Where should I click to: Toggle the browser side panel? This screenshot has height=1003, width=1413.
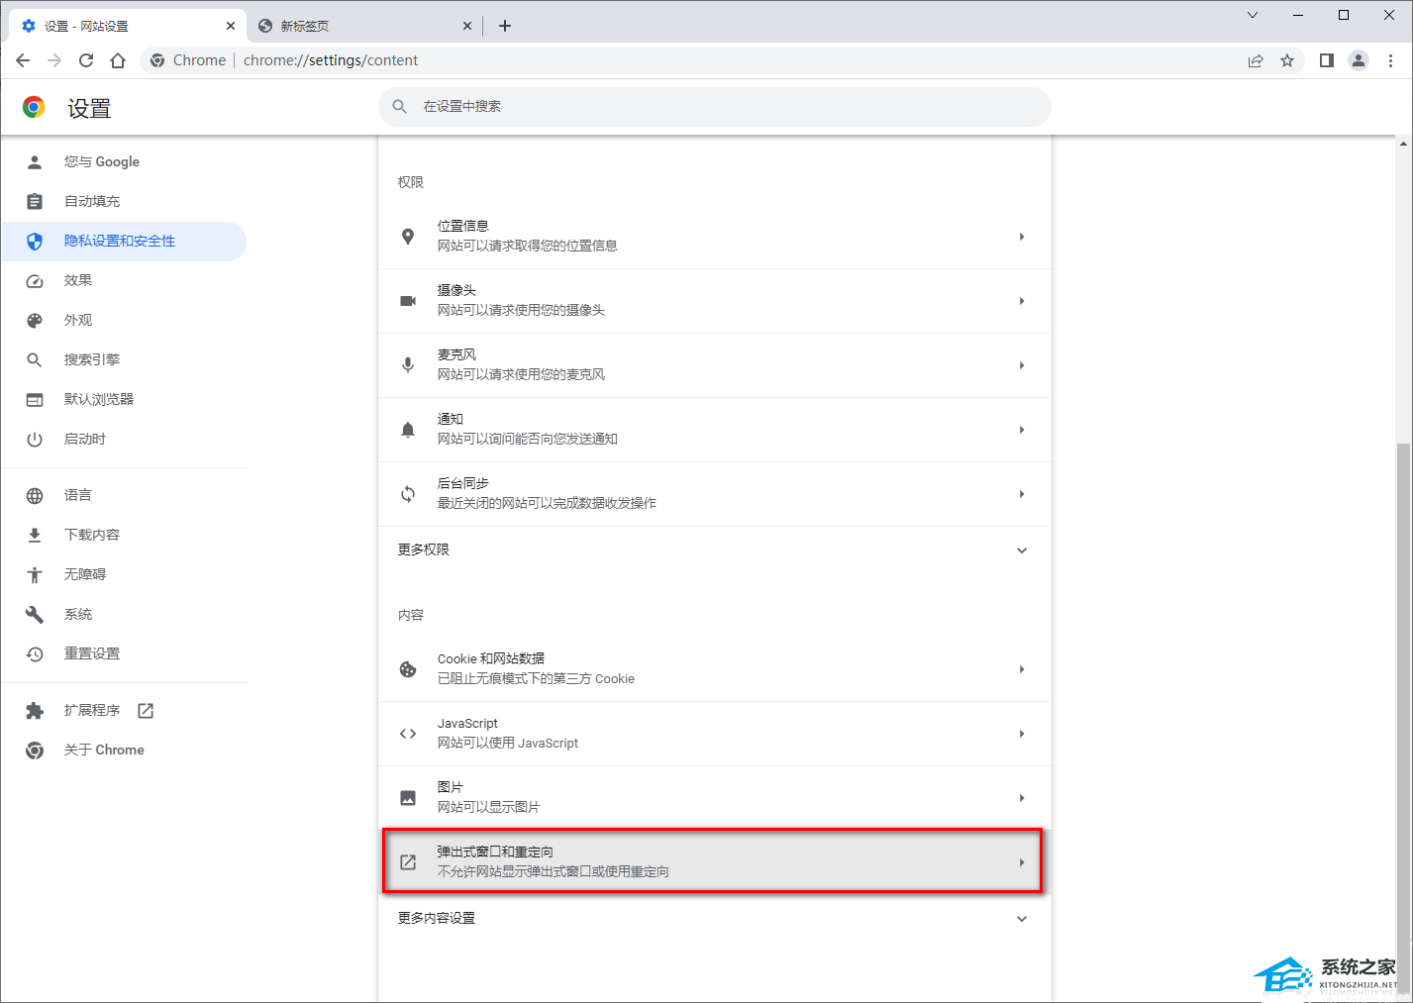tap(1327, 60)
